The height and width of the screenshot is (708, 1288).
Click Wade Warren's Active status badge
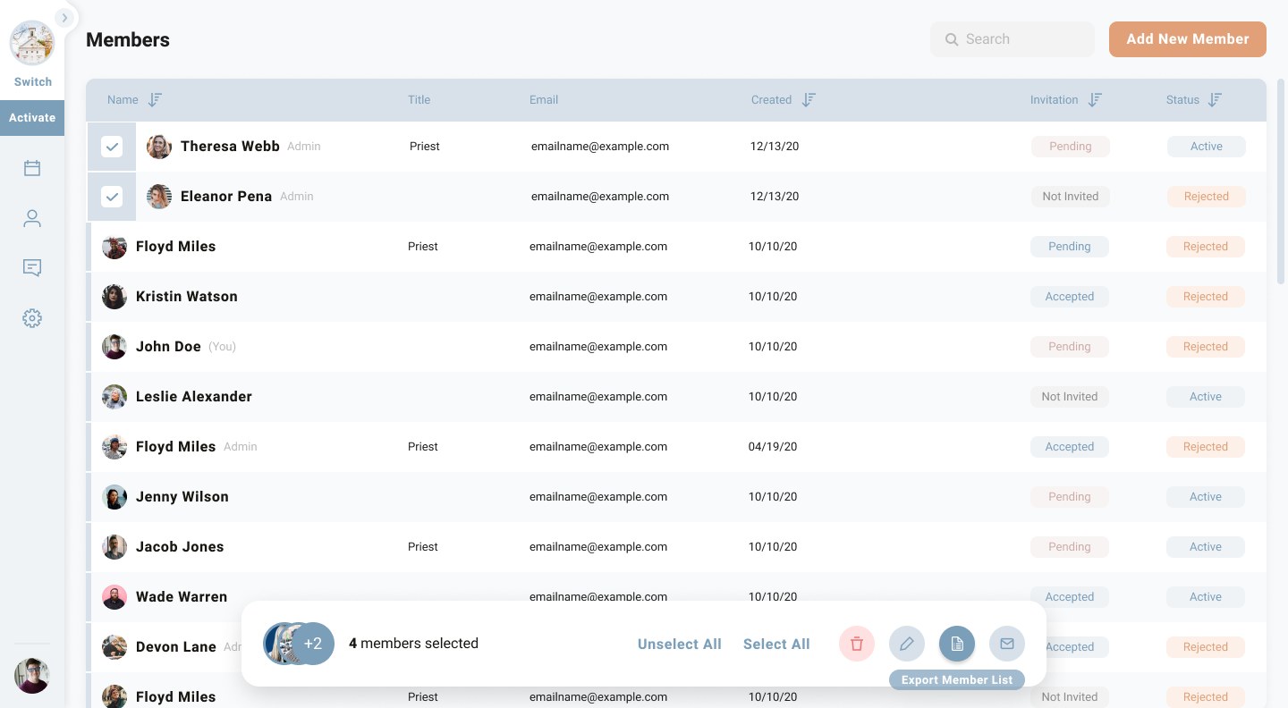click(x=1206, y=597)
